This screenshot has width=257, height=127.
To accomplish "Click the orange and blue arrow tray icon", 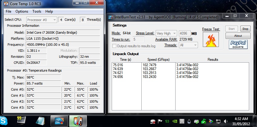I will pos(211,121).
